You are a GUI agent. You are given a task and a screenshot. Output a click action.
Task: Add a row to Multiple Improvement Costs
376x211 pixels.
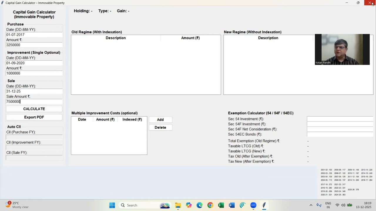(160, 120)
